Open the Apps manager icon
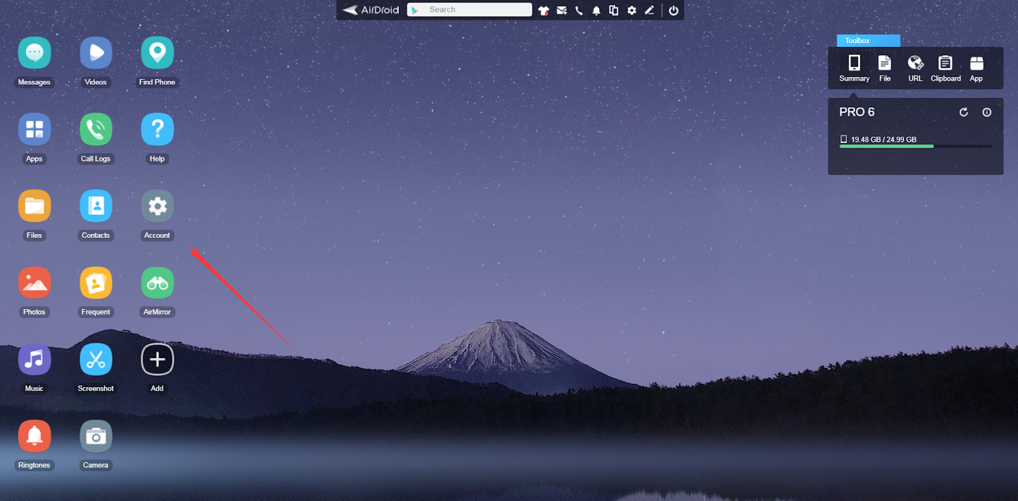Image resolution: width=1018 pixels, height=501 pixels. 34,129
